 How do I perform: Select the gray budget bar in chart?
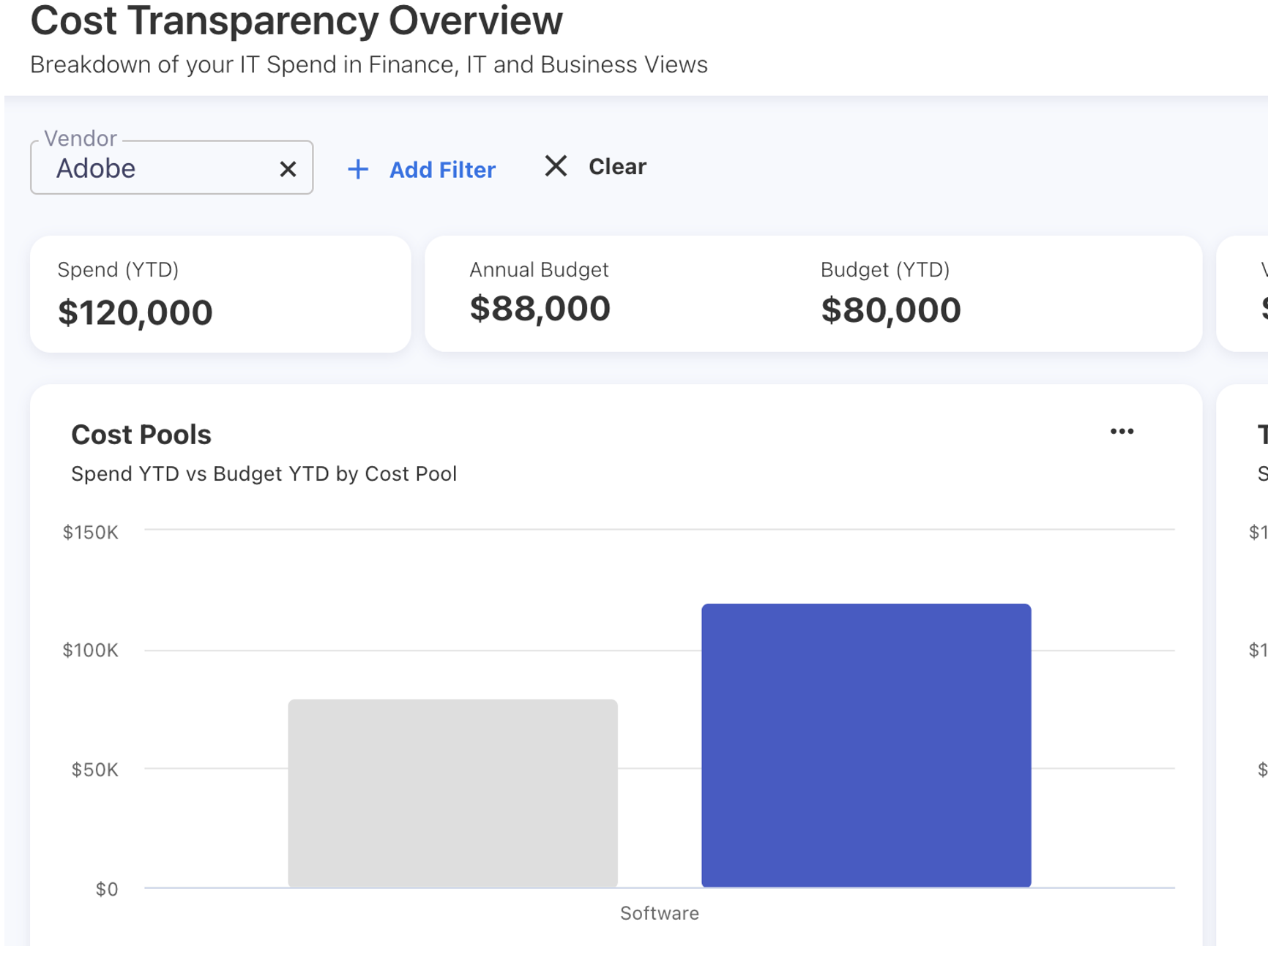click(452, 793)
